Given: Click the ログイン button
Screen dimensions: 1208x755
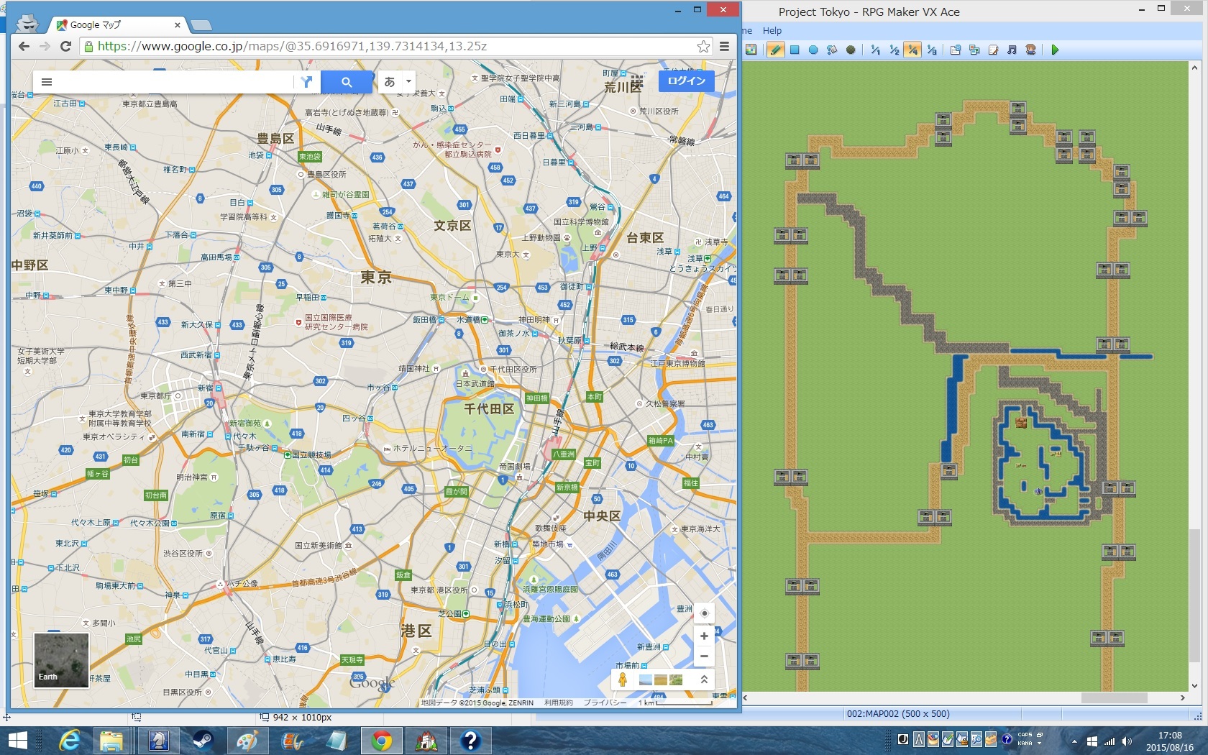Looking at the screenshot, I should point(687,81).
